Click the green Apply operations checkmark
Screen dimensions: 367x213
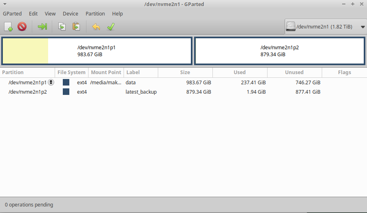[111, 26]
